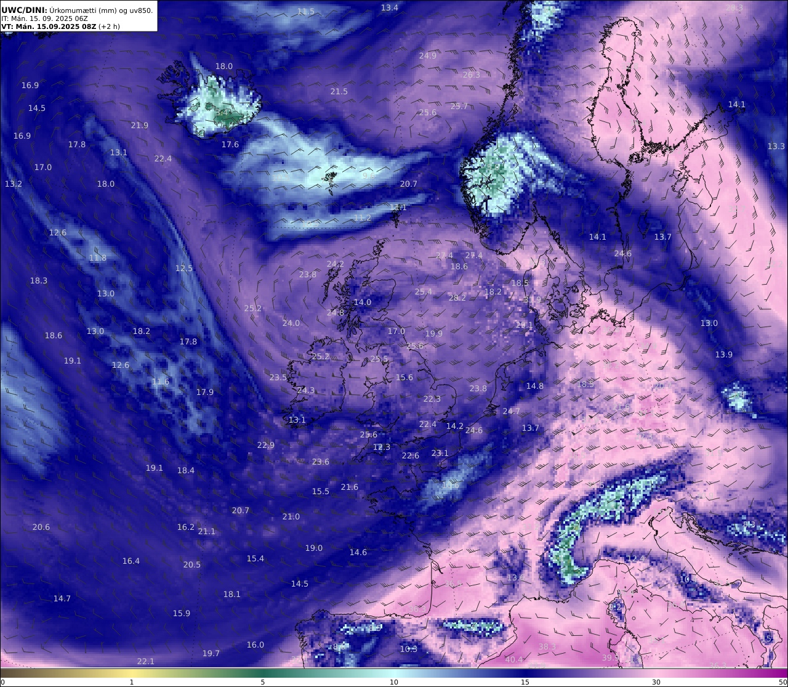Image resolution: width=788 pixels, height=687 pixels.
Task: Click the value 21.6 near Brittany
Action: pos(350,487)
